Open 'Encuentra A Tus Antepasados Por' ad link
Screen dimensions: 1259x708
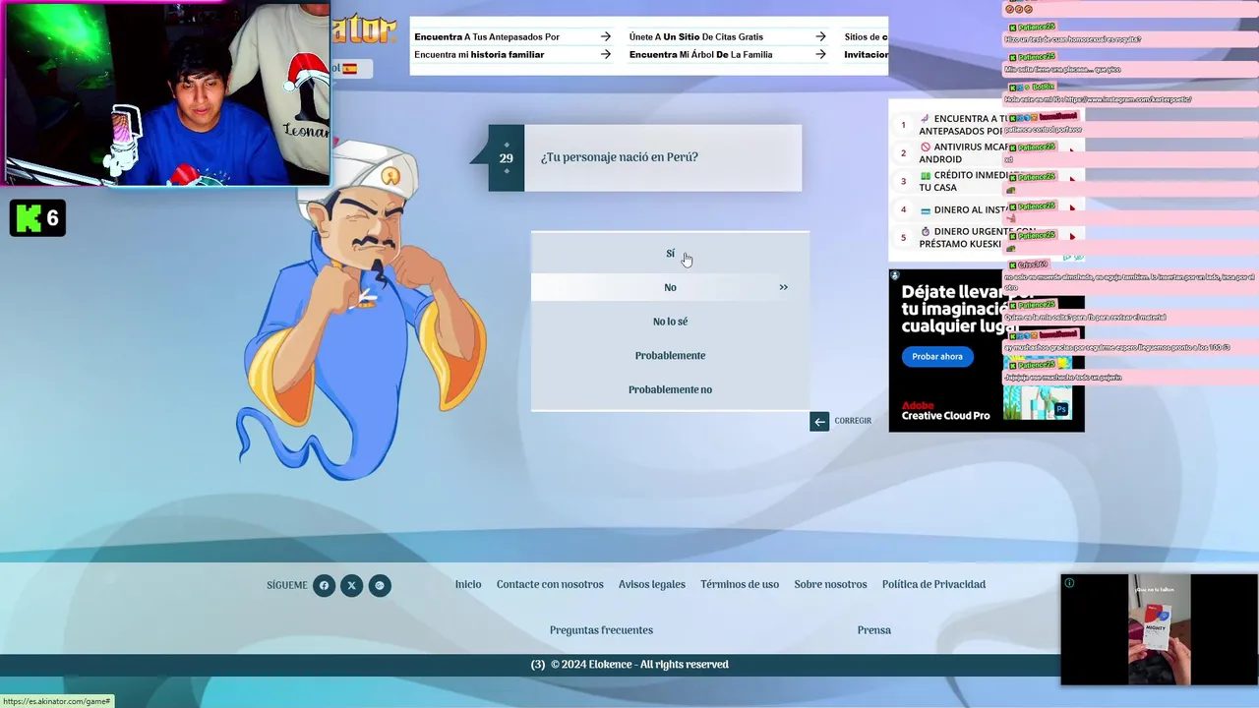click(487, 37)
